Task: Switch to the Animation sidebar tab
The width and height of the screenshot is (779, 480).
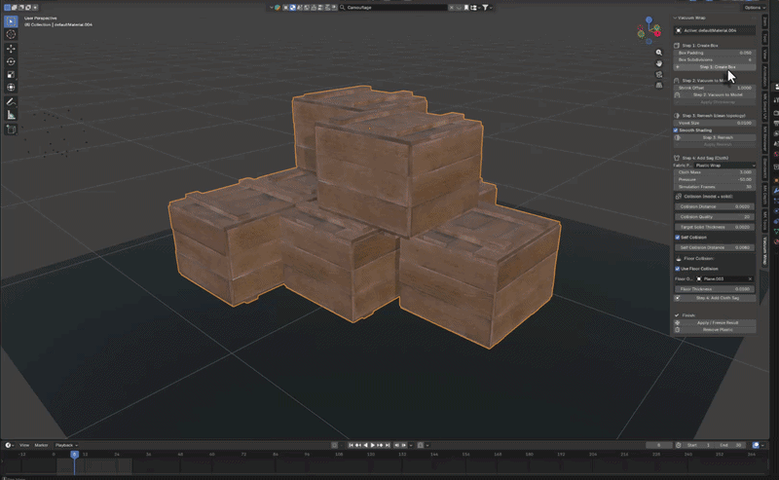Action: point(764,76)
